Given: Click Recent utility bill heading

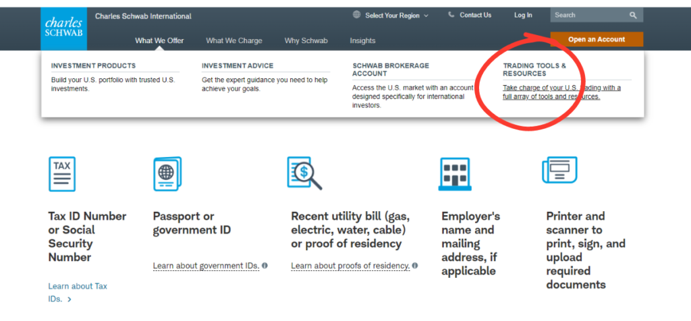Looking at the screenshot, I should point(350,230).
